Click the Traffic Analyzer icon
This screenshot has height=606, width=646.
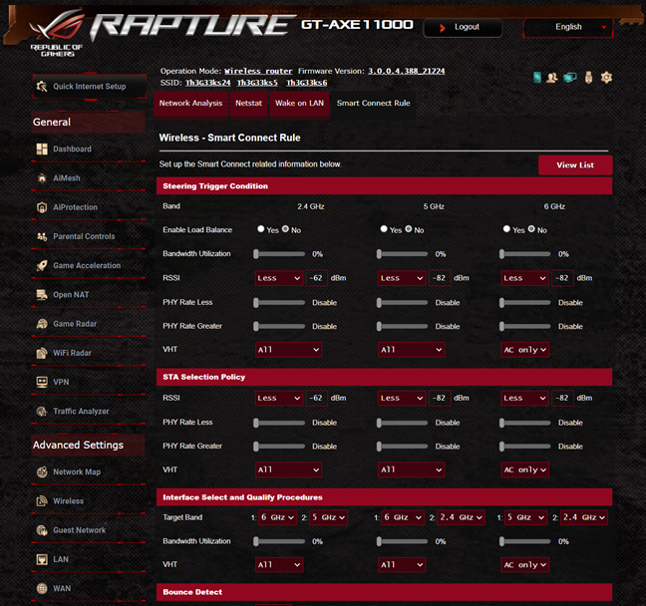coord(42,411)
